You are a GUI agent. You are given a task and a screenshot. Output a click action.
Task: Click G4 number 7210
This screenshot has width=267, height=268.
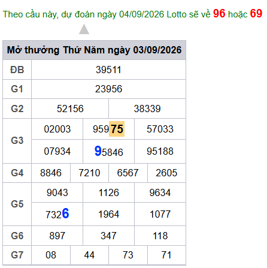pyautogui.click(x=89, y=173)
